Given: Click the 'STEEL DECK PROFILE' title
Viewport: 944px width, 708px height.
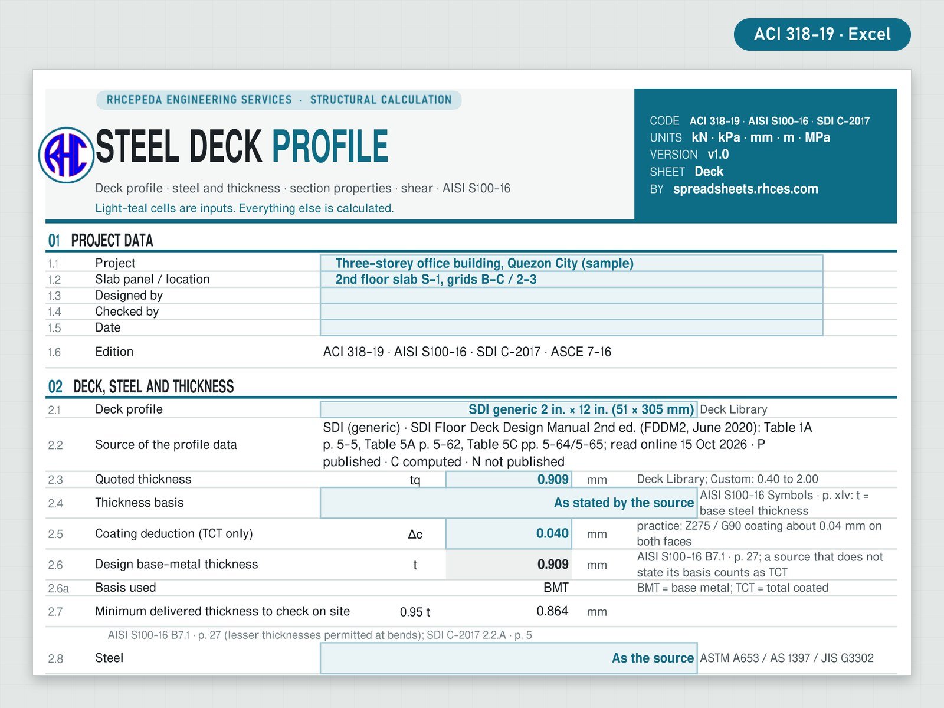Looking at the screenshot, I should point(242,146).
